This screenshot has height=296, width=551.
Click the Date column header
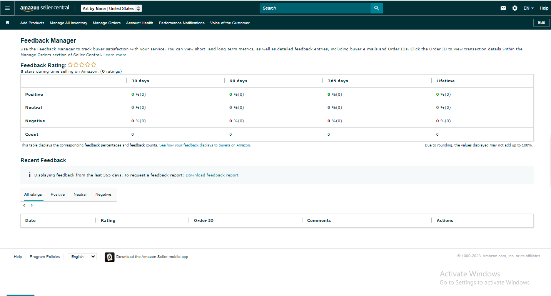click(30, 221)
